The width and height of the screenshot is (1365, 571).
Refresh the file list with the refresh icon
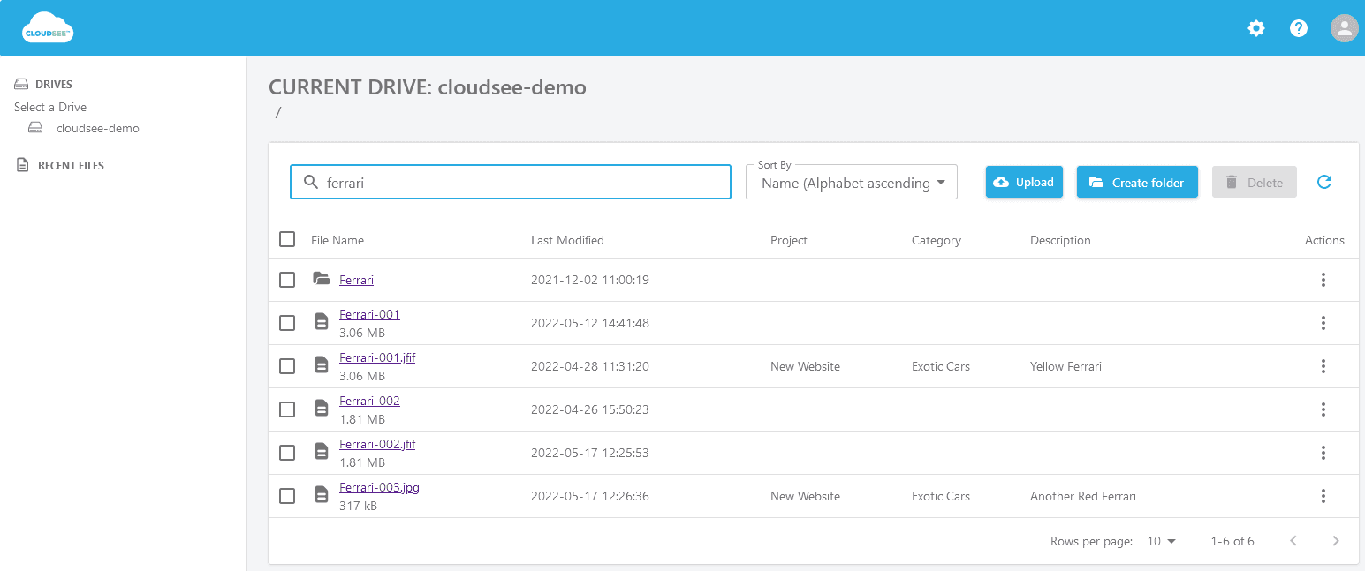pos(1323,181)
